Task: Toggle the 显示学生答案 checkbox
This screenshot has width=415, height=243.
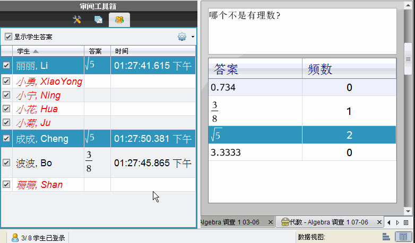Action: (8, 37)
